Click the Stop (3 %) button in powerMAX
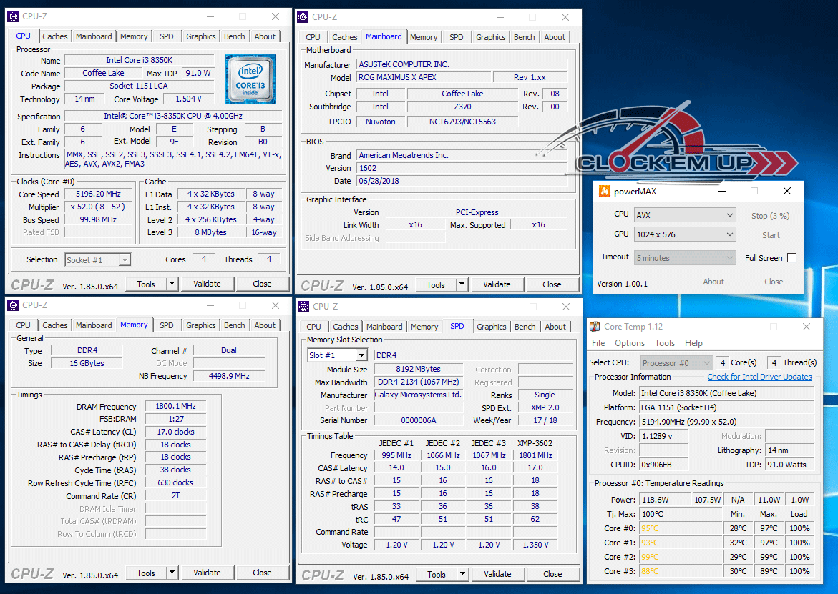Viewport: 838px width, 594px height. (x=770, y=216)
